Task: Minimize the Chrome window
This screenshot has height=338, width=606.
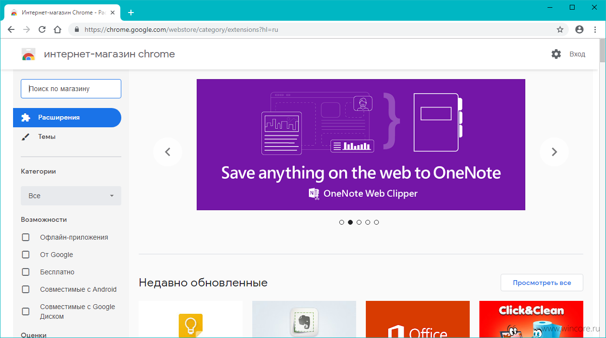Action: coord(550,7)
